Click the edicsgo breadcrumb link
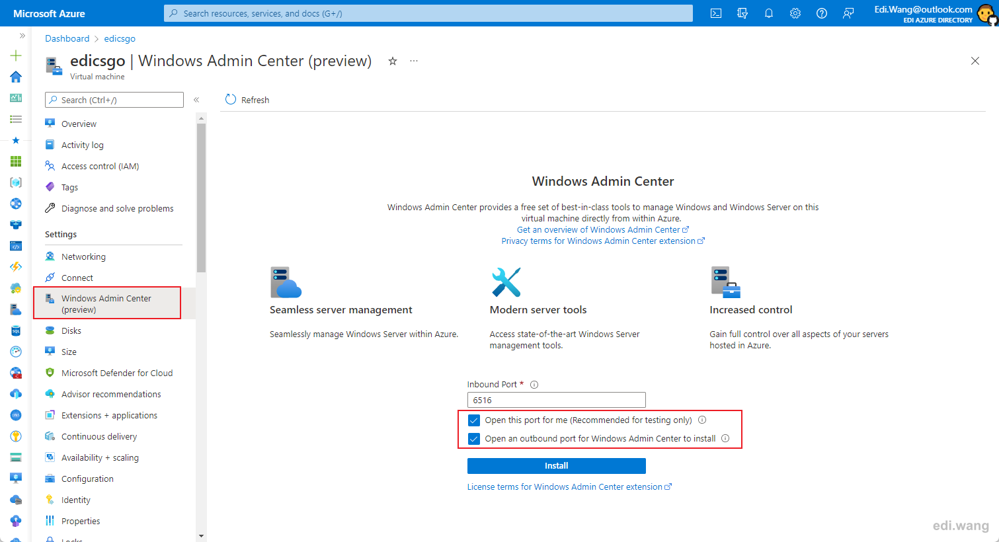The width and height of the screenshot is (999, 542). click(x=120, y=38)
